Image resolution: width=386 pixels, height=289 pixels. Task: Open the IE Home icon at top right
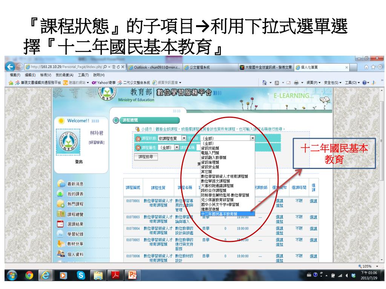click(366, 67)
